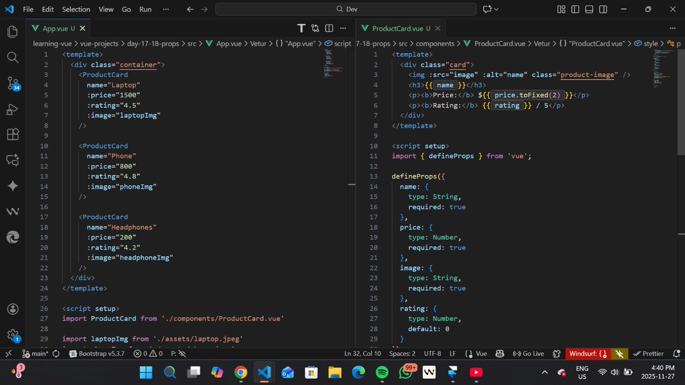The image size is (685, 385).
Task: Start Go Live server
Action: tap(529, 354)
